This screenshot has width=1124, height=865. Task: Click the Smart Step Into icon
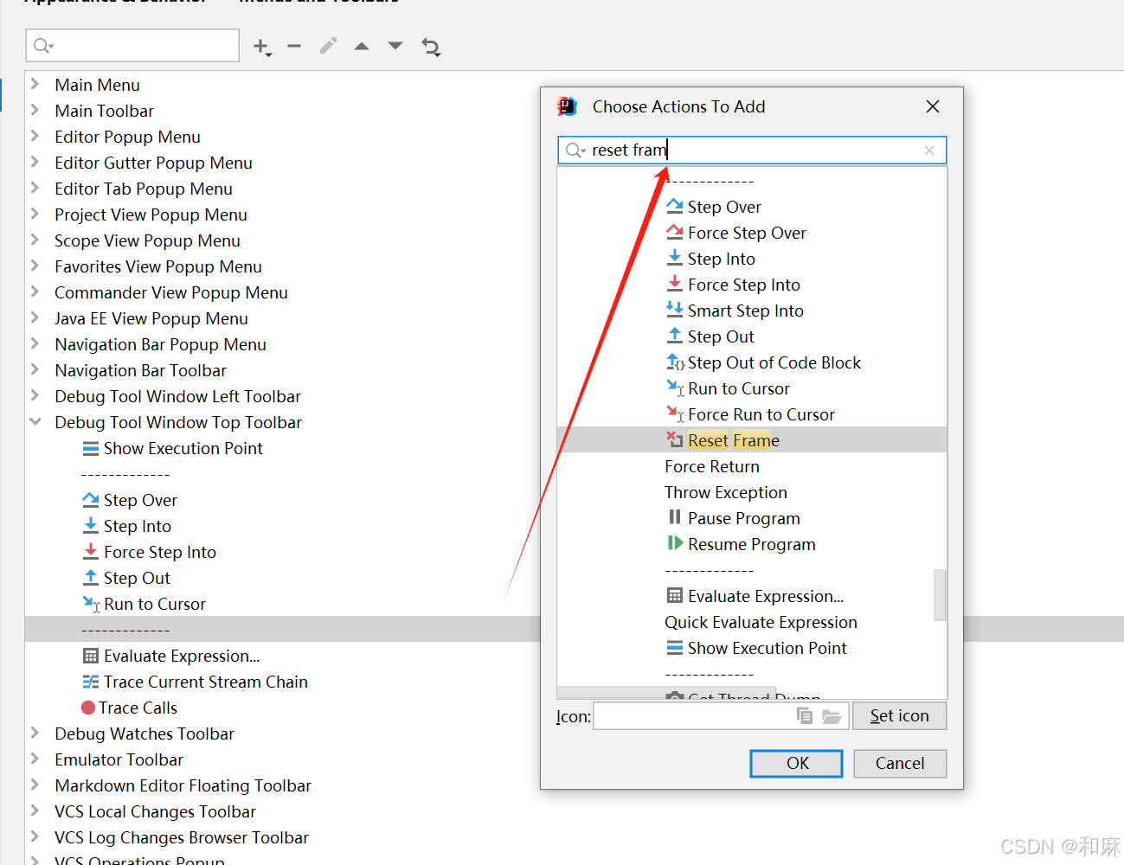click(x=675, y=310)
